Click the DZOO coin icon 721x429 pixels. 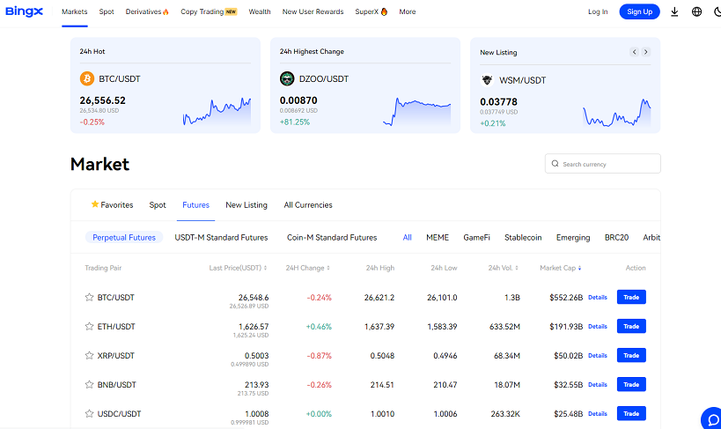pos(287,78)
